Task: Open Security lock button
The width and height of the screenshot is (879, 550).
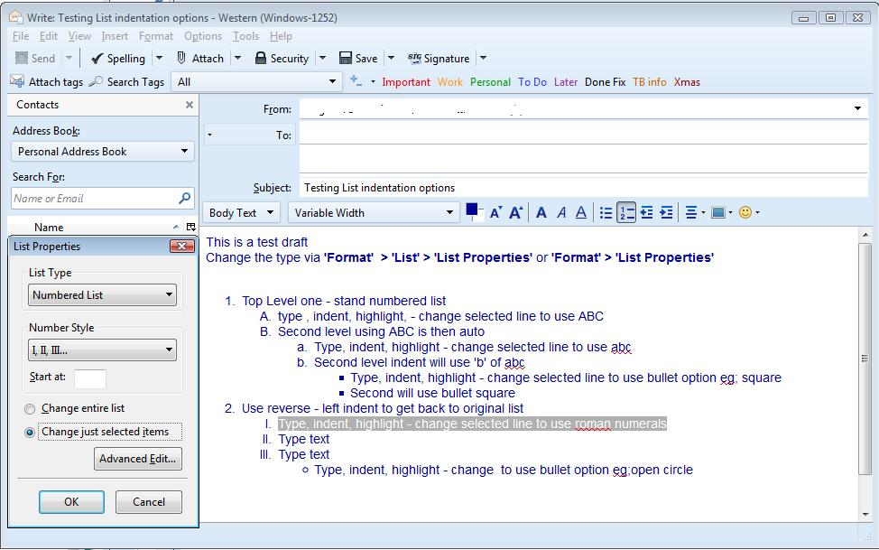Action: (x=282, y=59)
